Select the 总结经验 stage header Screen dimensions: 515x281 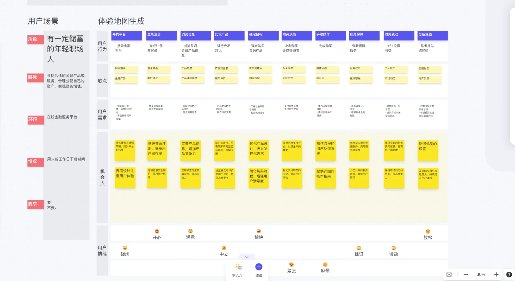point(433,36)
